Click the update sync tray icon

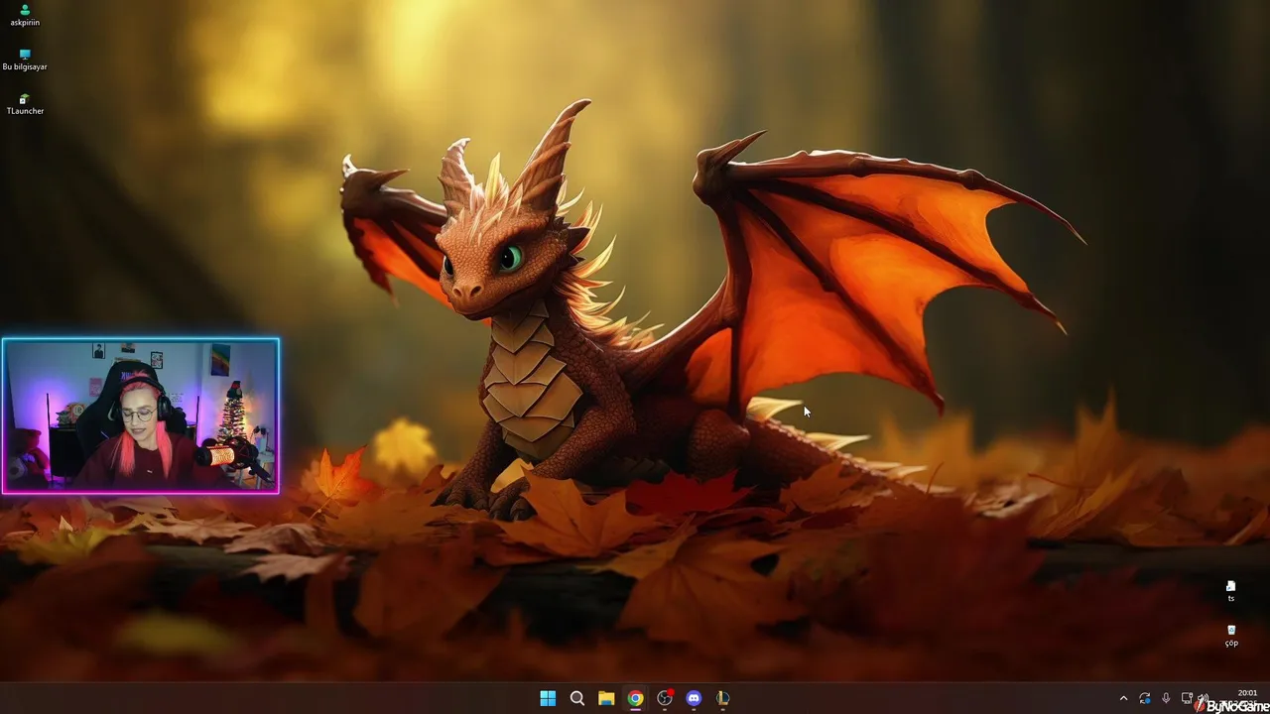coord(1145,698)
